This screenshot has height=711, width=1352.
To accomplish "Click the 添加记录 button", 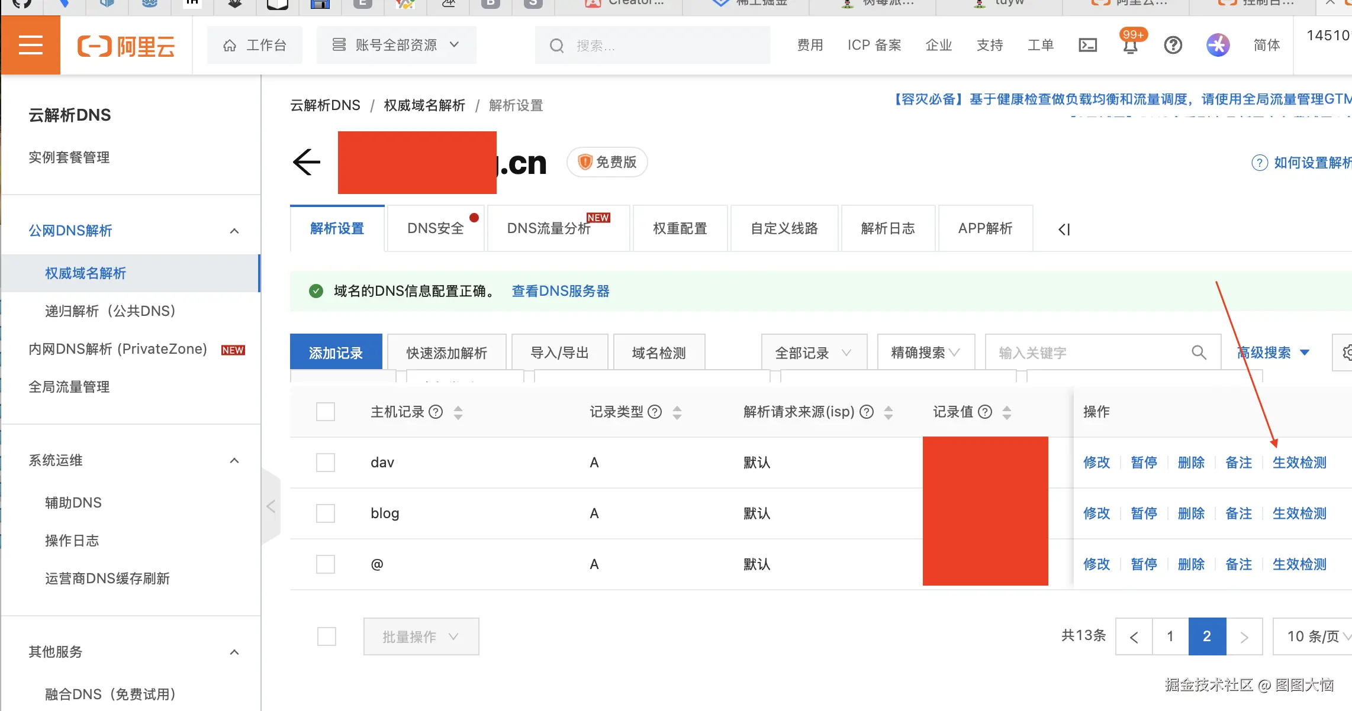I will click(x=336, y=351).
